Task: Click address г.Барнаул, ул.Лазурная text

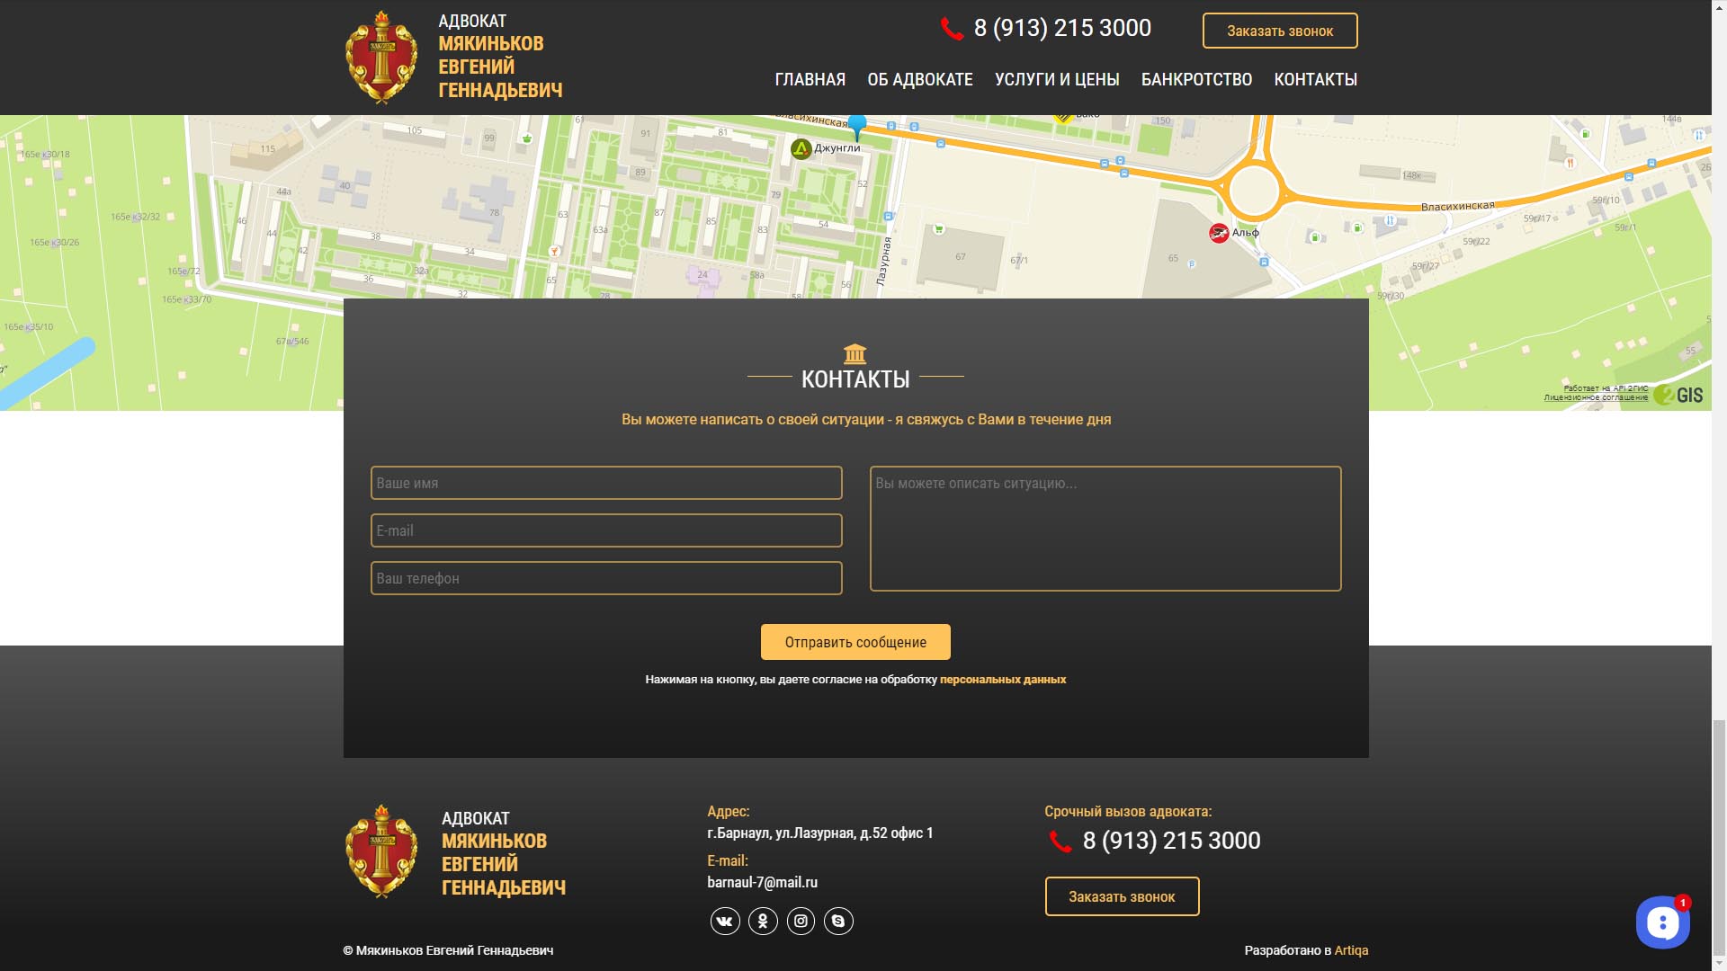Action: (x=819, y=833)
